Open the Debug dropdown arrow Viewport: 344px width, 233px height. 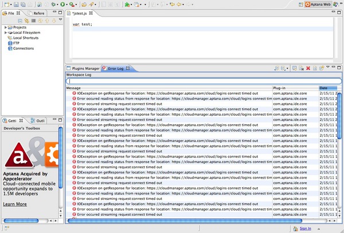57,5
